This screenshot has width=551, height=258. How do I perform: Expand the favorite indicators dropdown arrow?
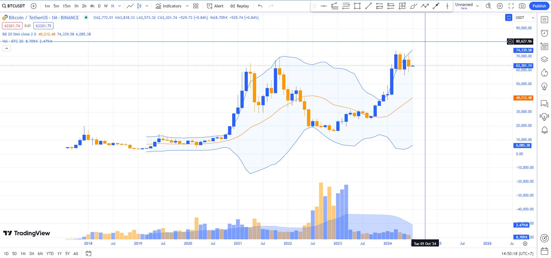[x=187, y=6]
